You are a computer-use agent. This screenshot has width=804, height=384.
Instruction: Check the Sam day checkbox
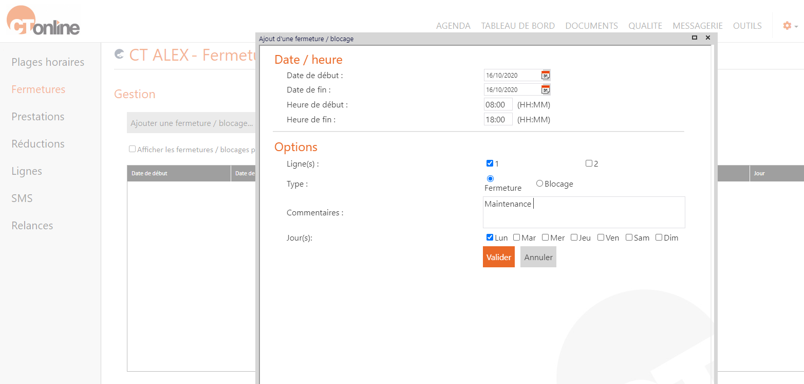(629, 237)
